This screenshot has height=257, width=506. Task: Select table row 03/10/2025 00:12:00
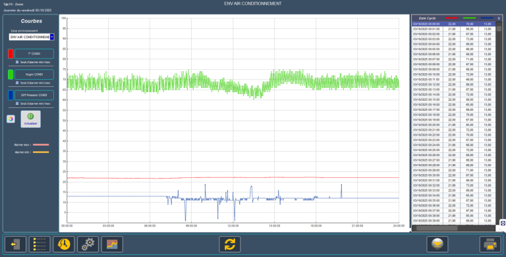pos(454,84)
